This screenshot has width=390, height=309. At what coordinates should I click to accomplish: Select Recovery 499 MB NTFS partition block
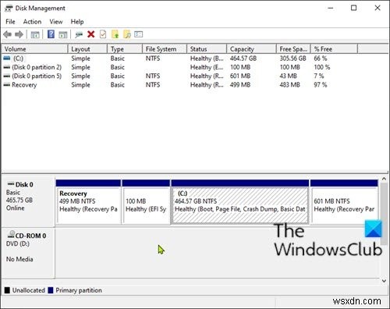[88, 202]
